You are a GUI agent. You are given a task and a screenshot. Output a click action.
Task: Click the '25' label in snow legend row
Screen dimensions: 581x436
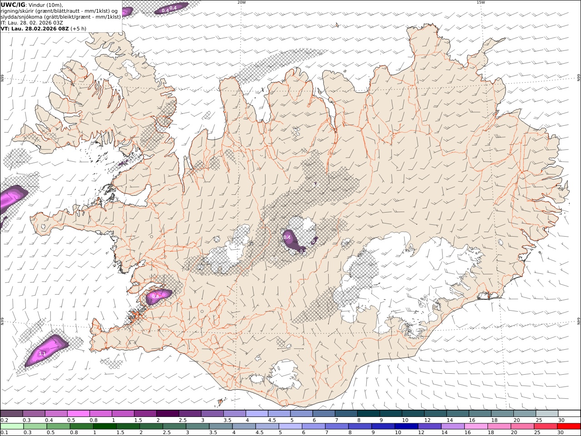pos(539,420)
